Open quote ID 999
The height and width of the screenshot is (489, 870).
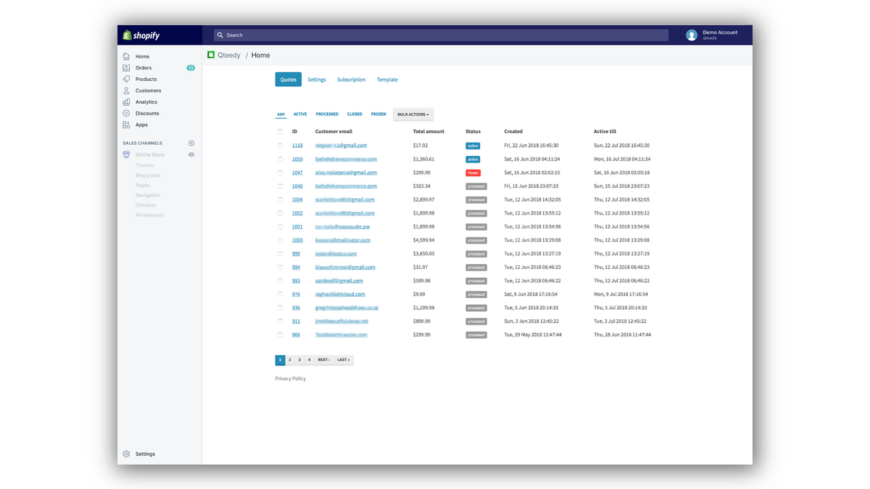tap(296, 253)
